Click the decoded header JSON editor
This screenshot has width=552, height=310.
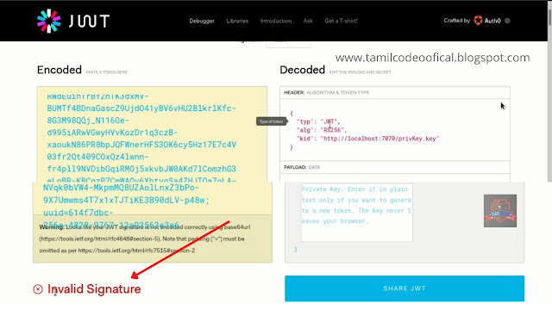(395, 130)
